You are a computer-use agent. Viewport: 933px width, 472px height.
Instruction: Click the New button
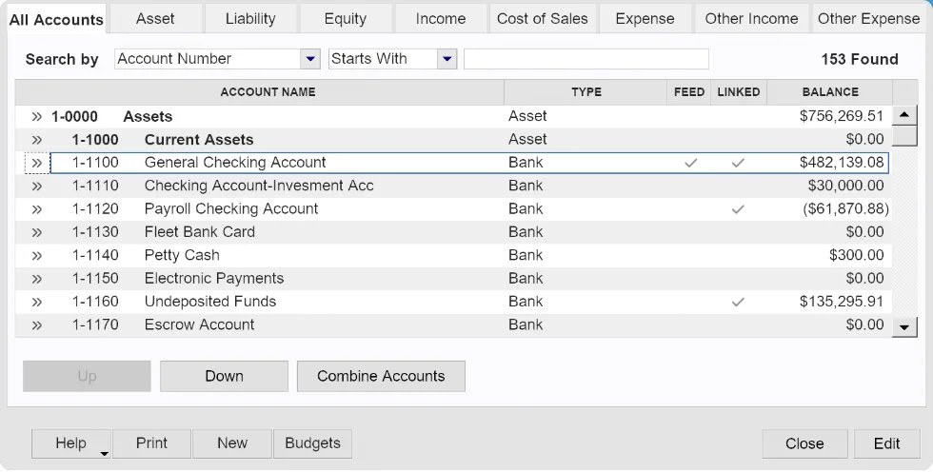(x=232, y=443)
